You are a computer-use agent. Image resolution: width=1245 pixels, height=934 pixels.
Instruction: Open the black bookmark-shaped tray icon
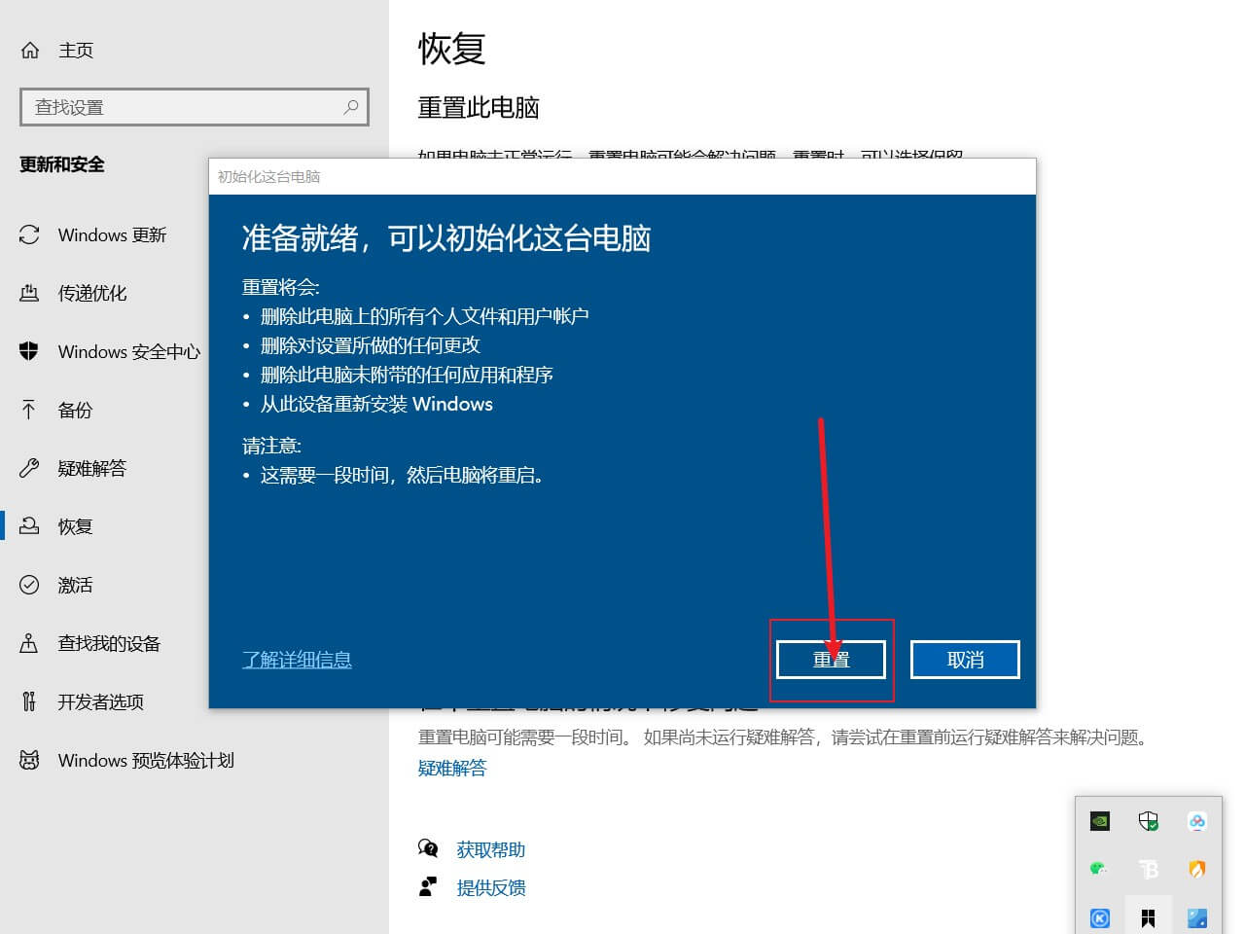coord(1149,917)
